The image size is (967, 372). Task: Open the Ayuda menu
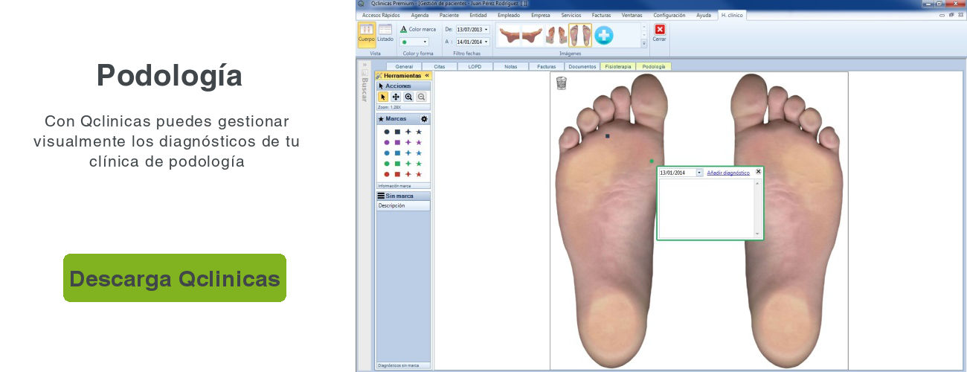click(704, 15)
